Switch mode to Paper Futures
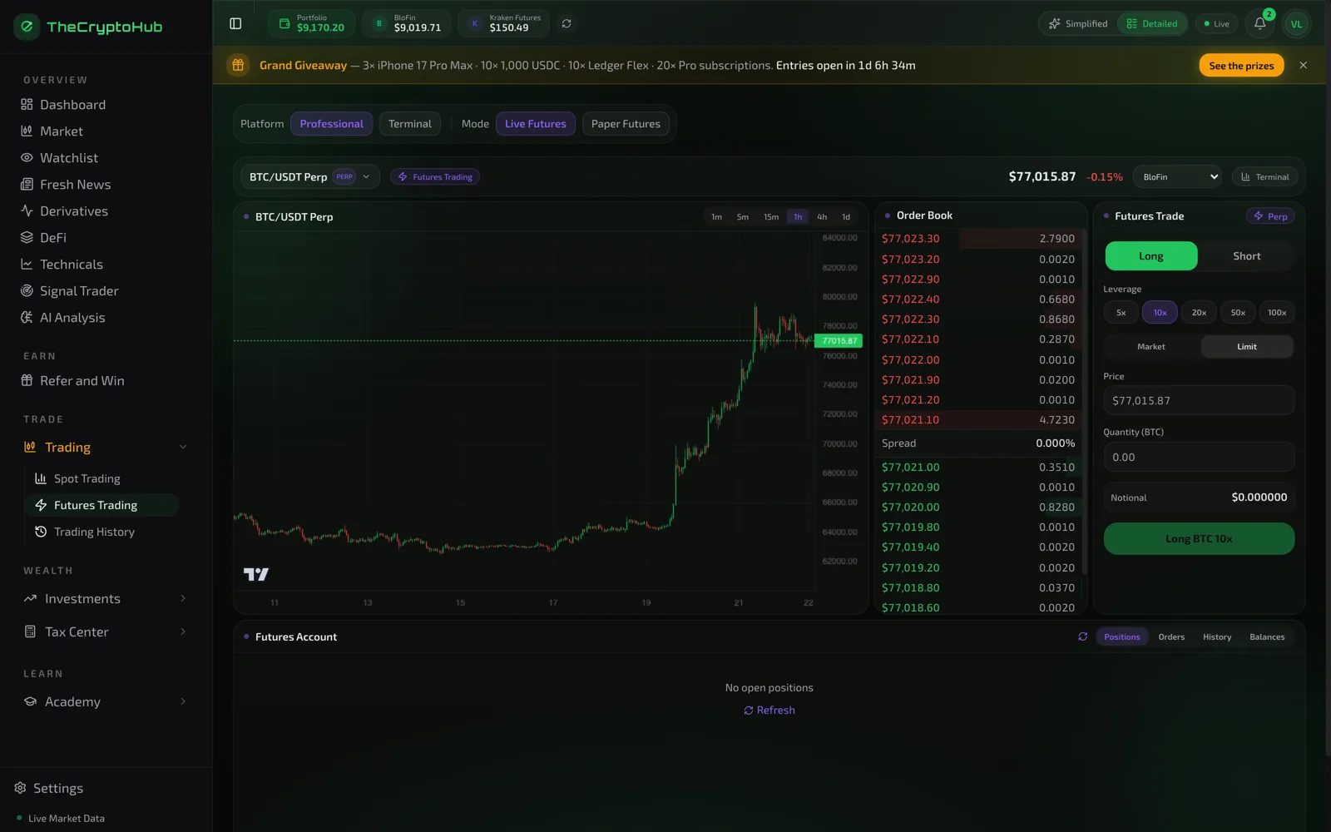Viewport: 1331px width, 832px height. click(626, 124)
